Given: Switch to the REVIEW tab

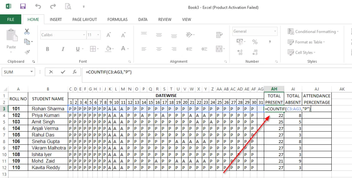Looking at the screenshot, I should pos(165,20).
